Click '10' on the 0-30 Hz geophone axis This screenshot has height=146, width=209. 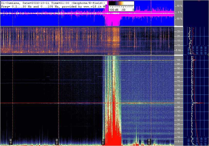(x=178, y=45)
